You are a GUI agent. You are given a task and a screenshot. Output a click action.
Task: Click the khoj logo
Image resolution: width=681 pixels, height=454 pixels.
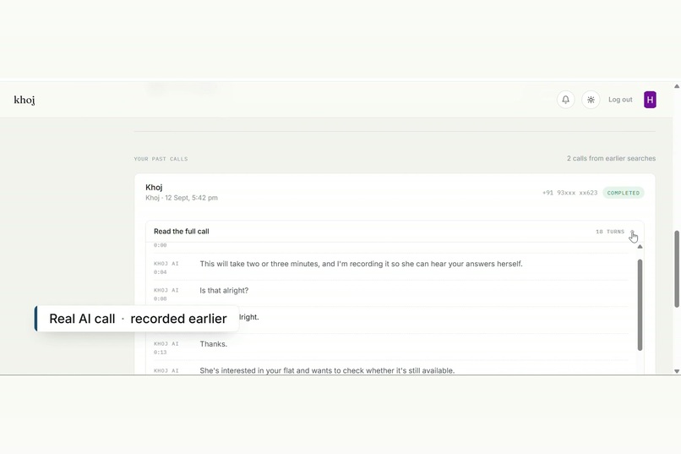25,100
